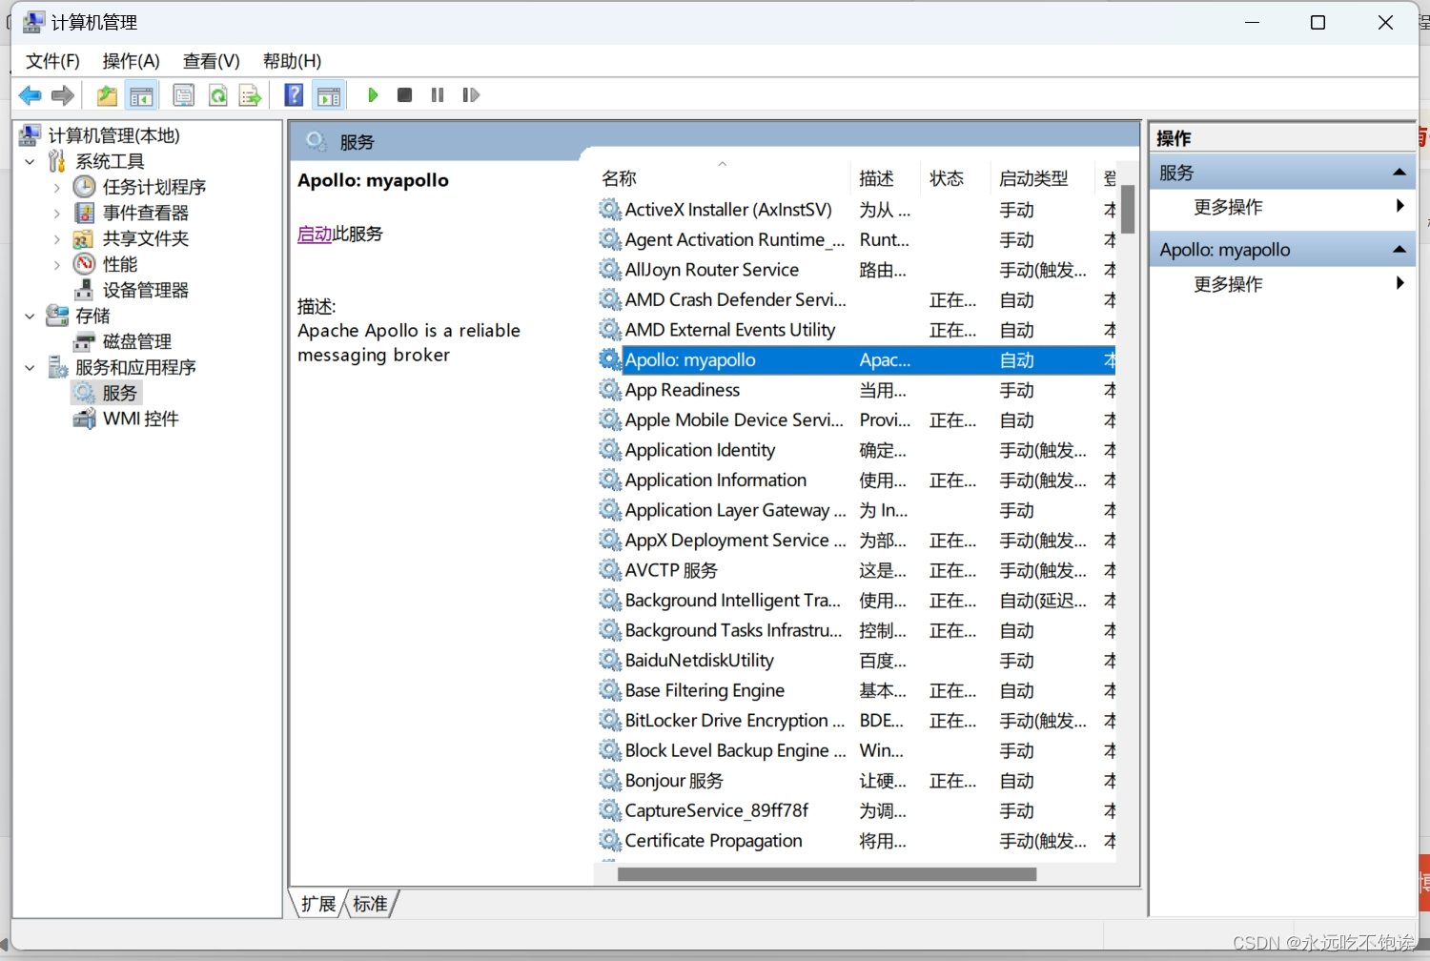Expand the 任务计划程序 tree node
This screenshot has width=1430, height=961.
(57, 187)
